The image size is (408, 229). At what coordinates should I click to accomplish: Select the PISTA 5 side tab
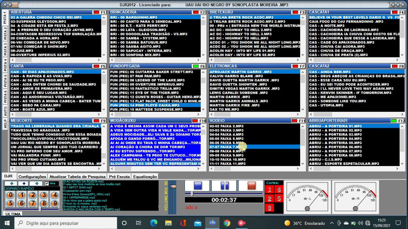tap(5, 81)
